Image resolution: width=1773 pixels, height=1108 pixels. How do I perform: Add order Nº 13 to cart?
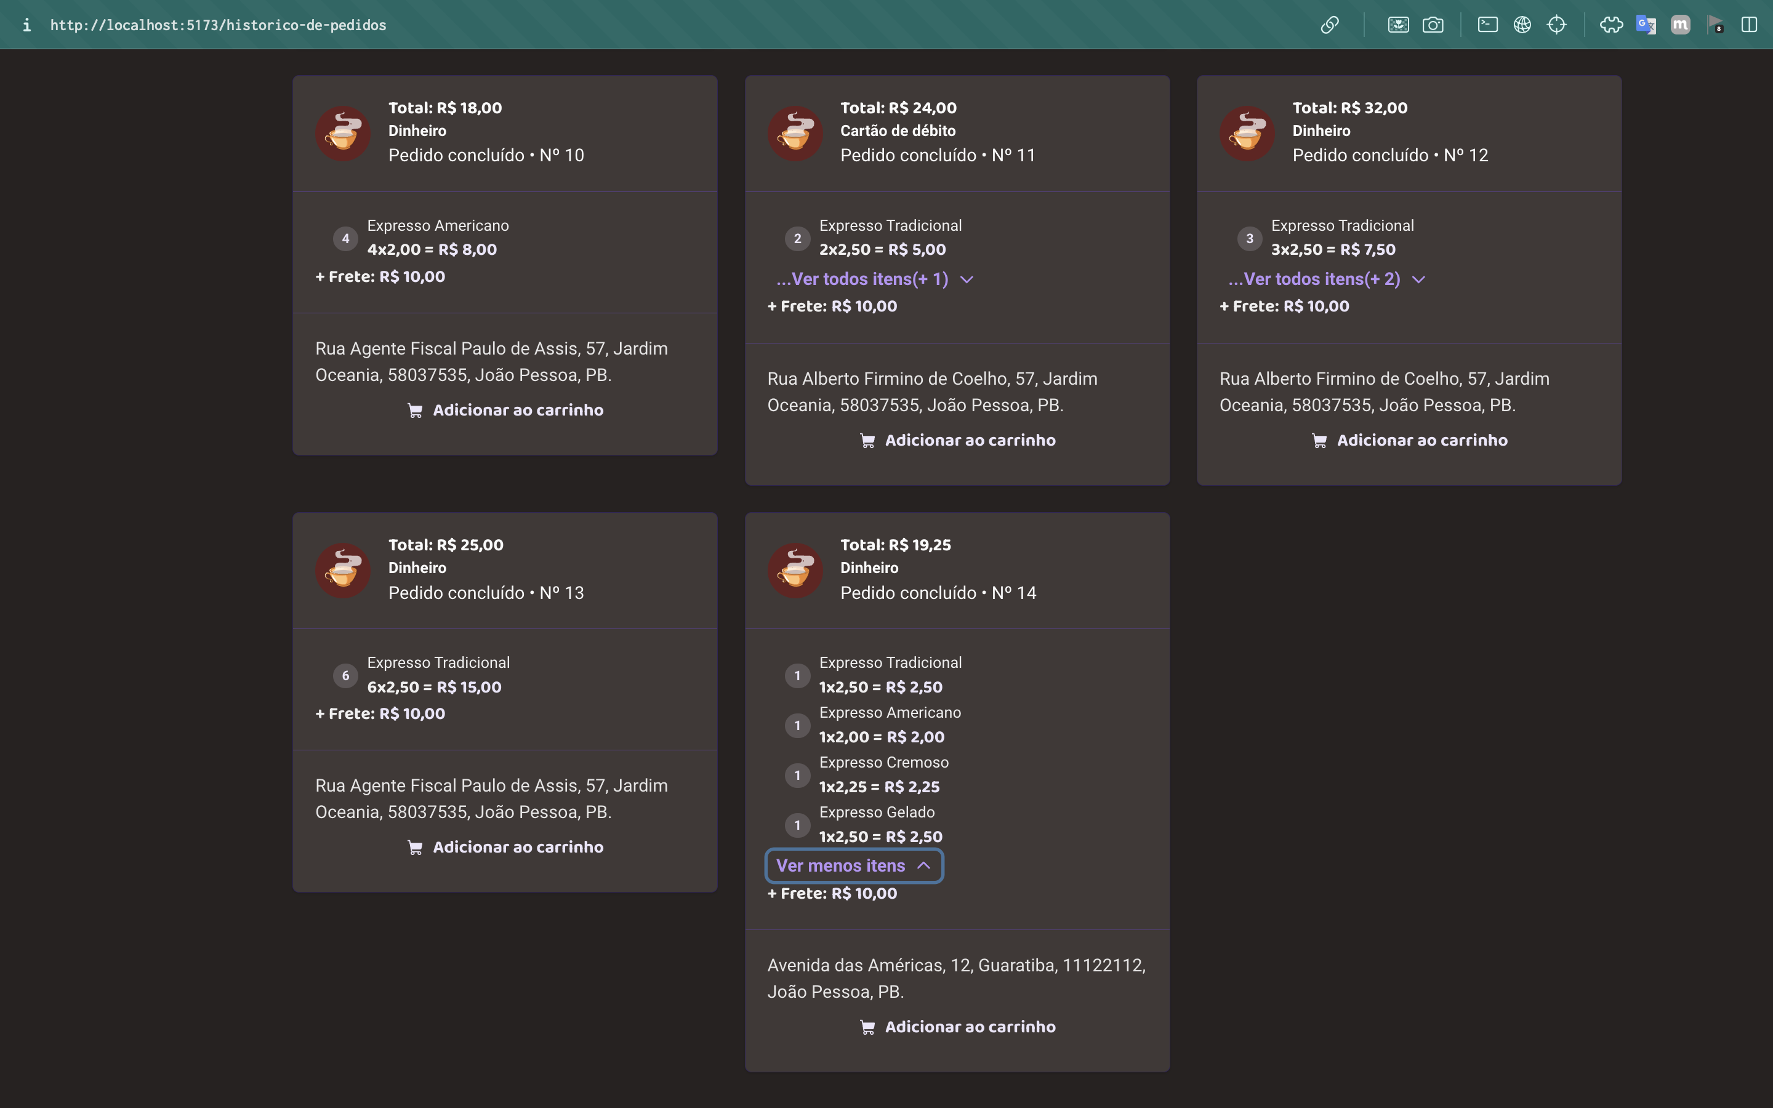point(505,847)
